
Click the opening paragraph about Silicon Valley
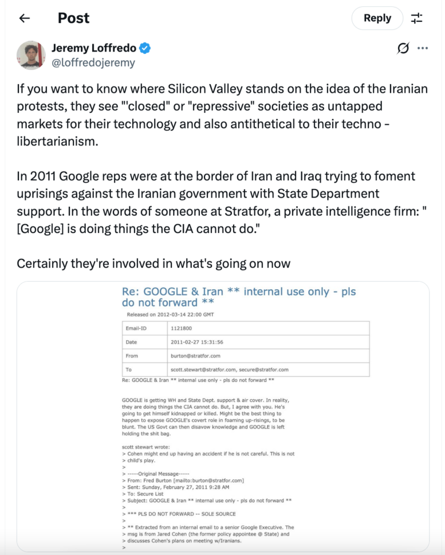(222, 115)
